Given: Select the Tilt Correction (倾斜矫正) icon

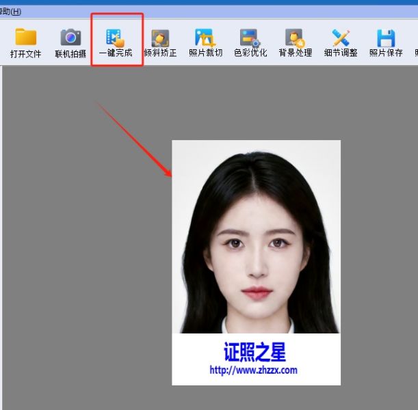Looking at the screenshot, I should (x=160, y=37).
